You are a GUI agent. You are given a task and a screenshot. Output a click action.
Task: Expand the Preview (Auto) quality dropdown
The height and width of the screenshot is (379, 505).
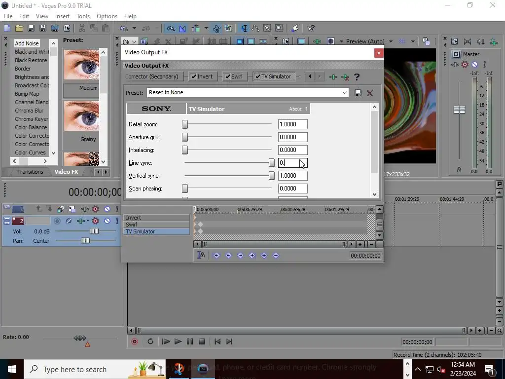pos(391,41)
